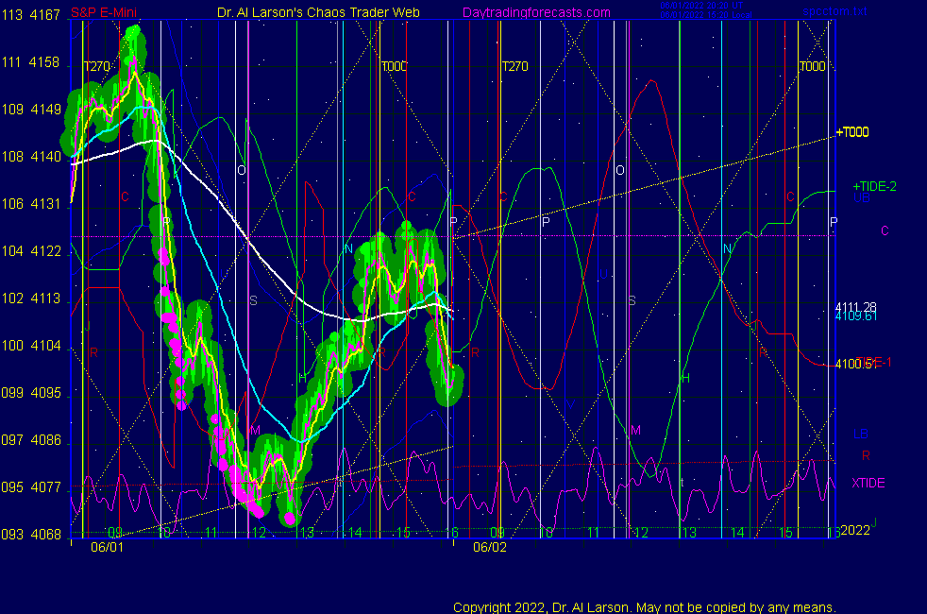Click the 4122 price level on axis
Viewport: 927px width, 614px height.
coord(44,251)
